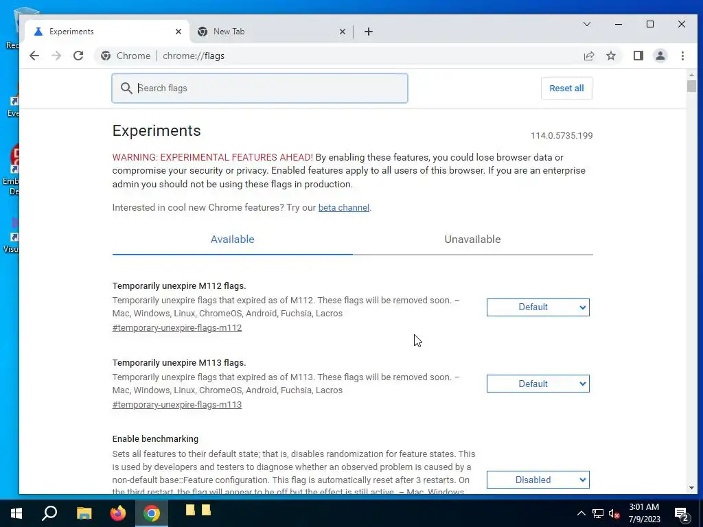Click page scrollbar down arrow
This screenshot has height=527, width=703.
pyautogui.click(x=691, y=488)
